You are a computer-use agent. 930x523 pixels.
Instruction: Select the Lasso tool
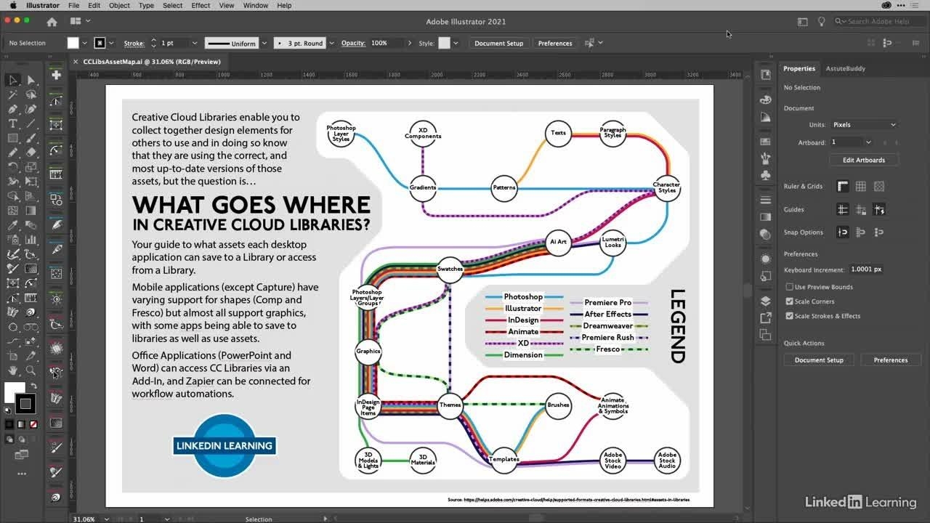pos(31,94)
